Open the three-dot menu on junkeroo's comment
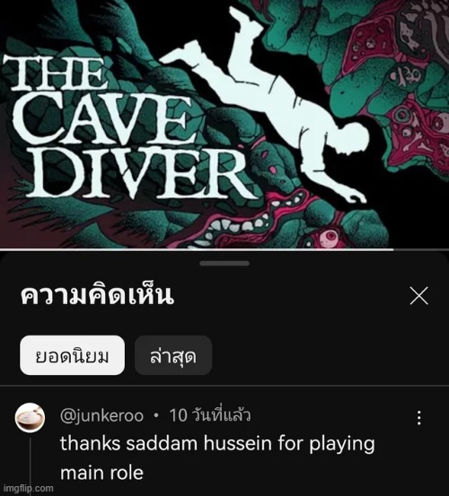Screen dimensions: 449x496 [x=419, y=418]
